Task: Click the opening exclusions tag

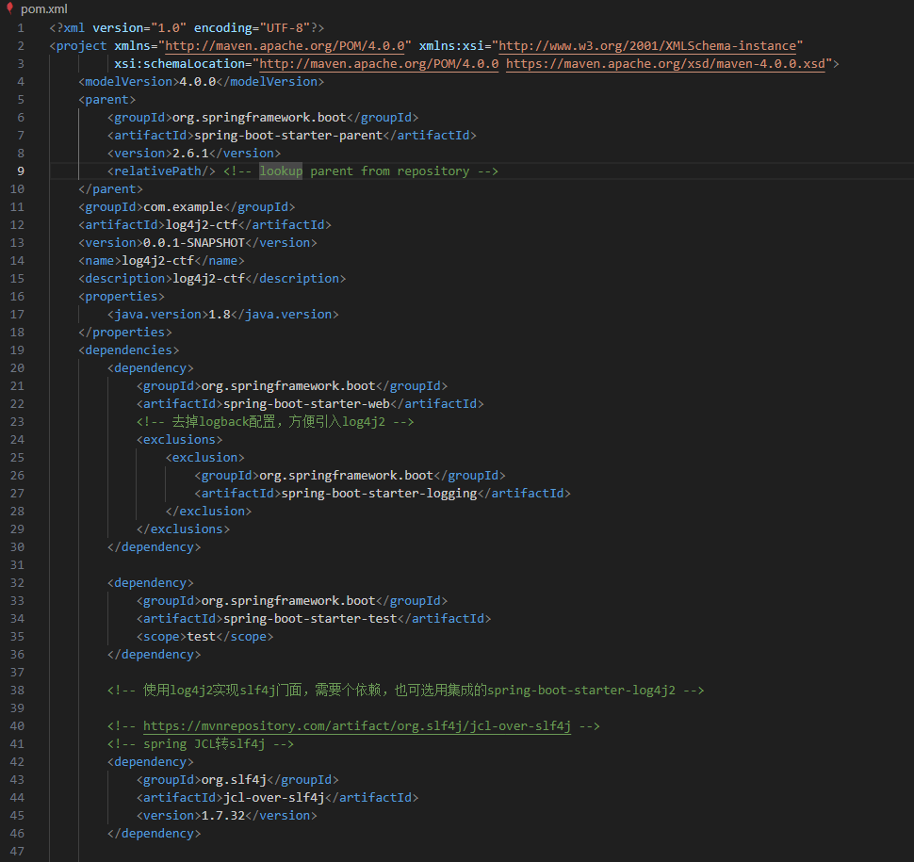Action: click(x=180, y=439)
